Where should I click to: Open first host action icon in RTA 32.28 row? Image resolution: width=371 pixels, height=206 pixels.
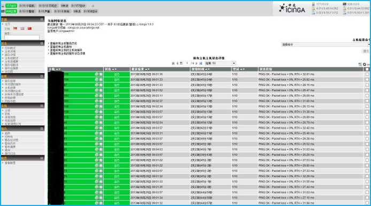click(x=97, y=176)
